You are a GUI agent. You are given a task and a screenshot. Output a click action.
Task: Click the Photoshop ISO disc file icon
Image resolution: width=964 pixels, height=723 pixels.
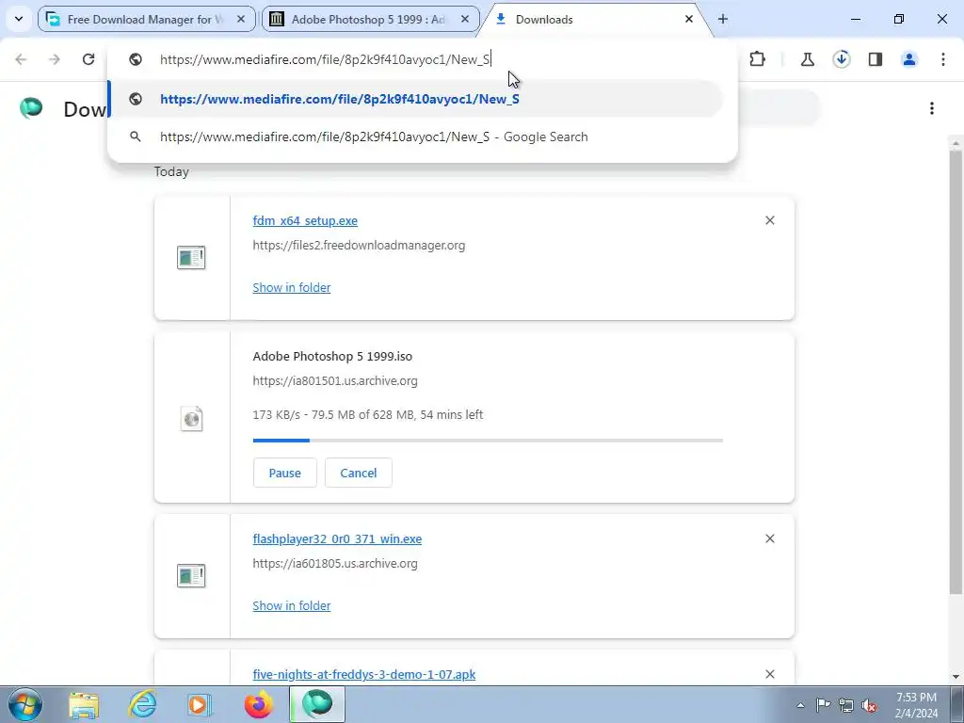click(191, 419)
